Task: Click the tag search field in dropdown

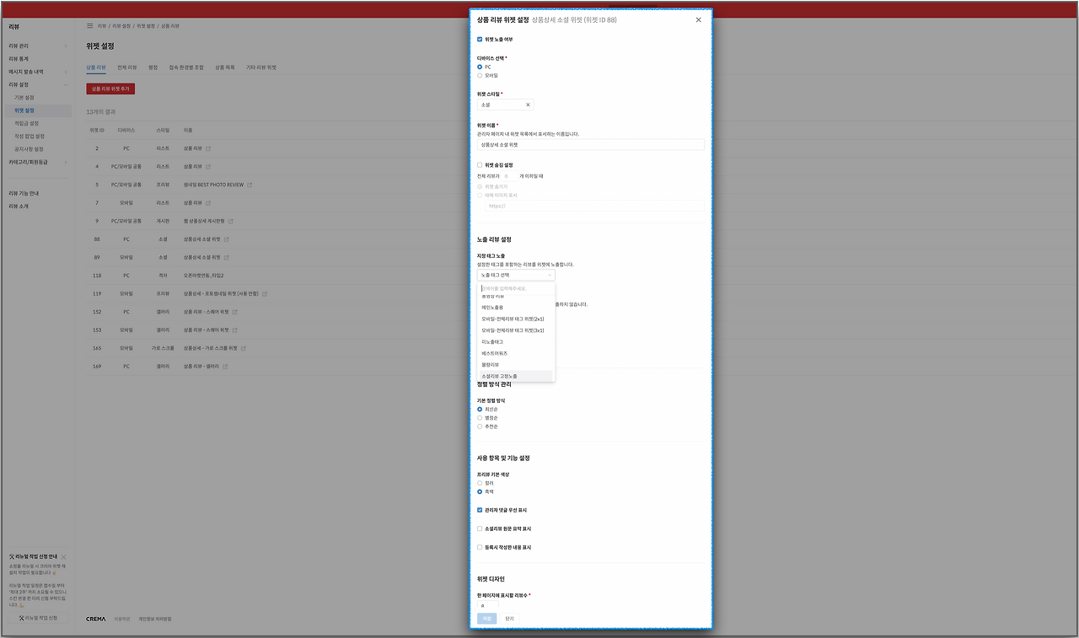Action: [516, 288]
